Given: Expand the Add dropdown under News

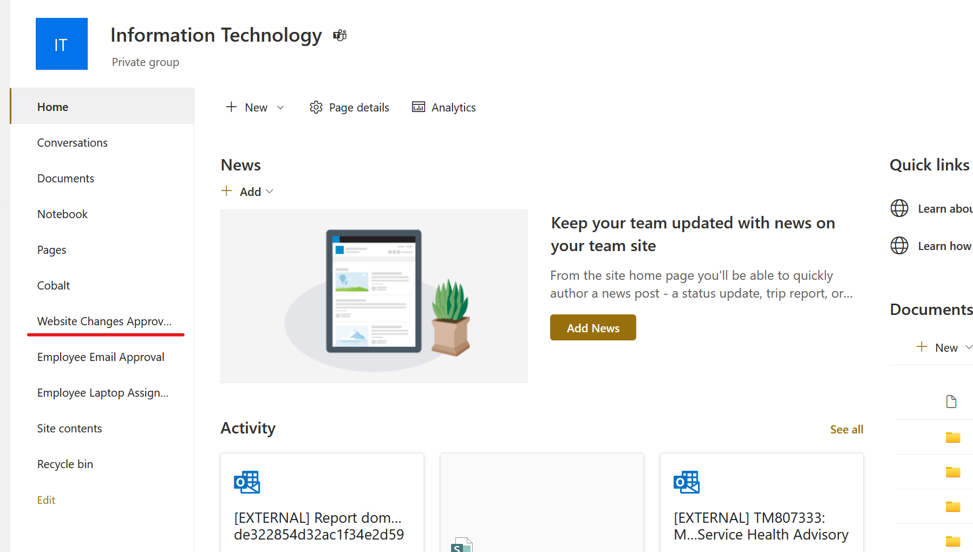Looking at the screenshot, I should tap(270, 192).
